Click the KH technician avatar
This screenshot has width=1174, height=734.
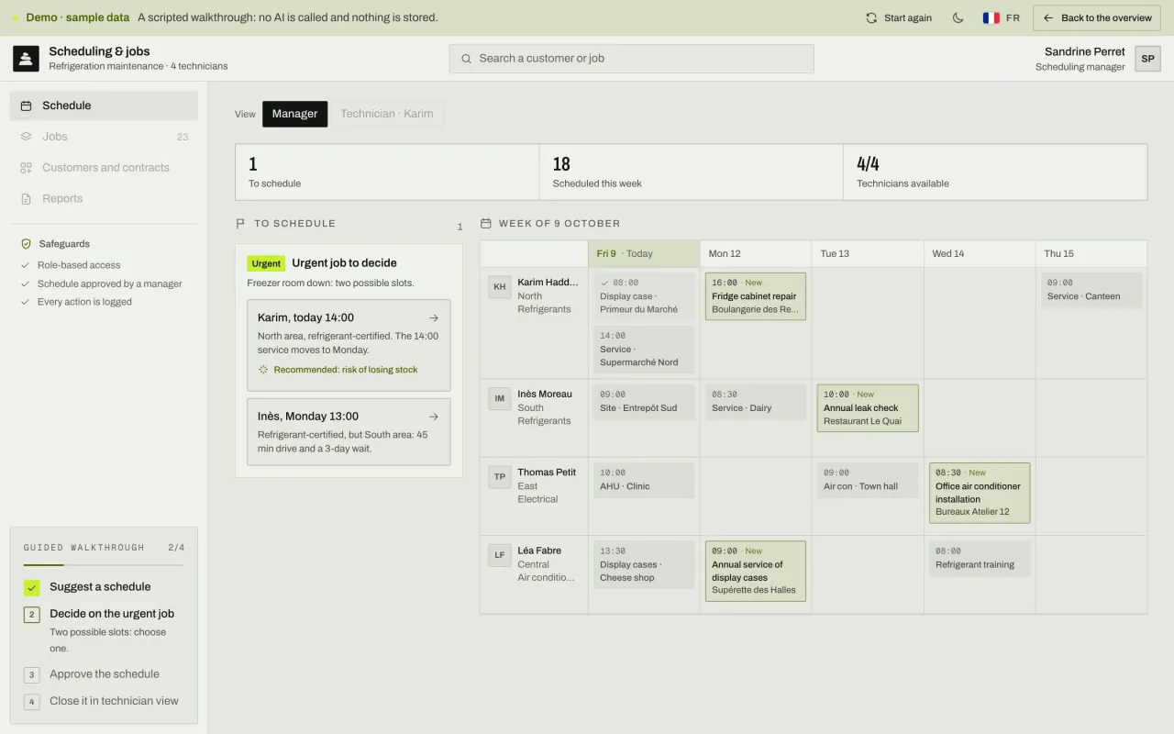tap(500, 286)
